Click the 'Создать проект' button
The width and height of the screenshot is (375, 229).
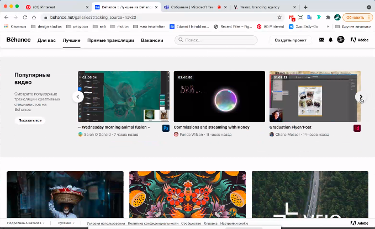pos(291,40)
